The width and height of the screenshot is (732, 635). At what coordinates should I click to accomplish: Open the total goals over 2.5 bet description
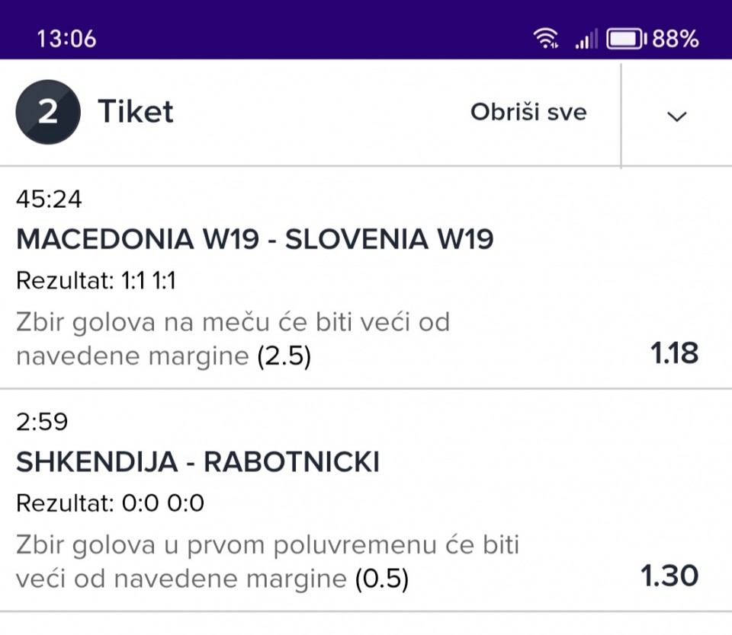233,339
